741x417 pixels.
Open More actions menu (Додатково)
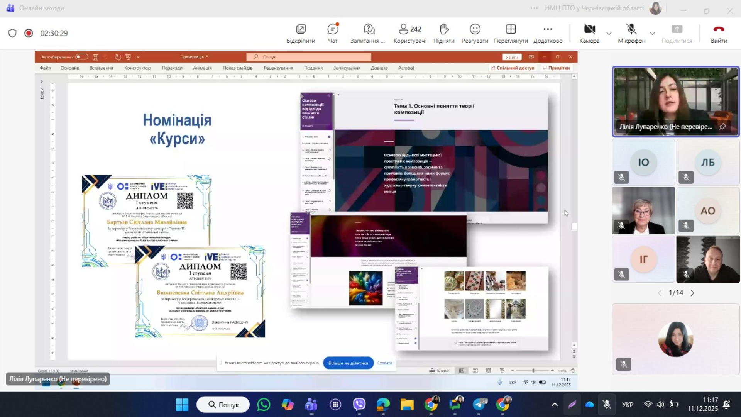point(547,33)
